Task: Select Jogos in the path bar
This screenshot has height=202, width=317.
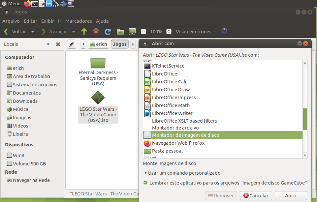Action: [120, 44]
